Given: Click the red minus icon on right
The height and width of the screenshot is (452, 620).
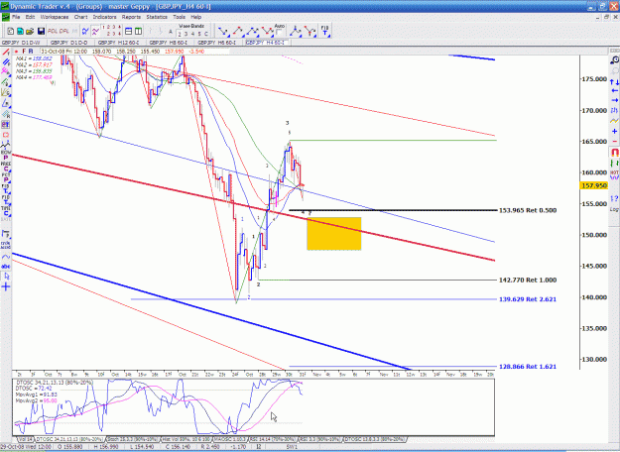Looking at the screenshot, I should click(x=614, y=141).
